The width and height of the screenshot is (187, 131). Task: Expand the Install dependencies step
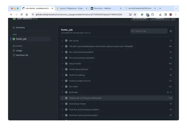62,69
